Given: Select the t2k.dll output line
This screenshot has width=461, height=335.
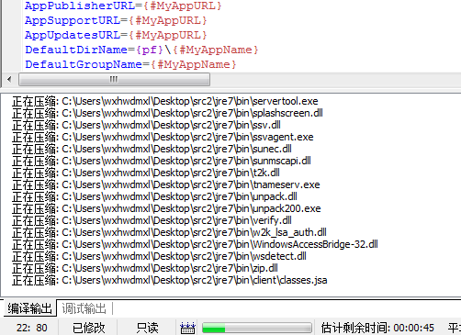Looking at the screenshot, I should (146, 173).
